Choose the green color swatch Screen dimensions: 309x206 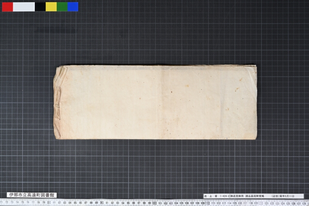[x=62, y=7]
